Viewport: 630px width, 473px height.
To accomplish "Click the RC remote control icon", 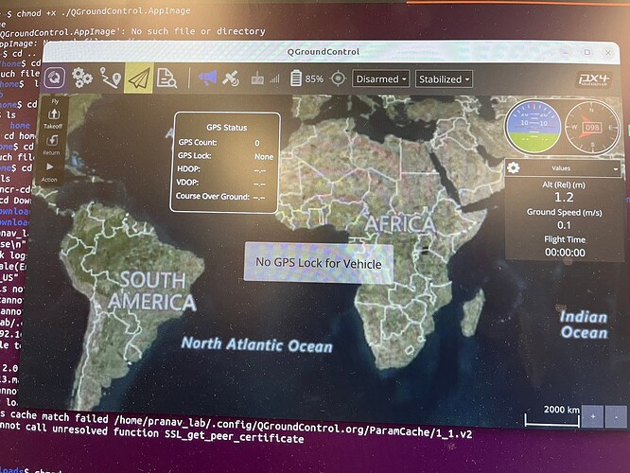I will (257, 79).
